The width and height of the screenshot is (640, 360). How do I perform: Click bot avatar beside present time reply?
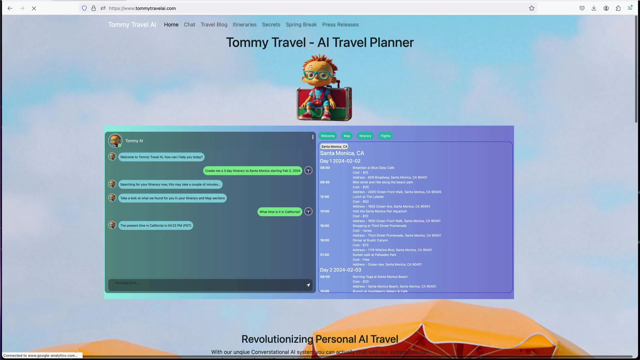click(x=112, y=225)
